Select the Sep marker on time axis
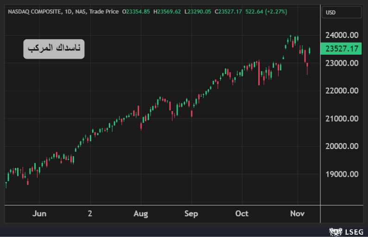The width and height of the screenshot is (368, 237). tap(191, 213)
